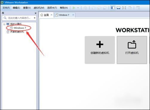This screenshot has height=110, width=150.
Task: Switch to the Windows 7 tab
Action: (x=64, y=15)
